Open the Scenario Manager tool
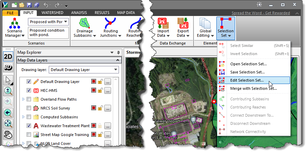 (15, 28)
